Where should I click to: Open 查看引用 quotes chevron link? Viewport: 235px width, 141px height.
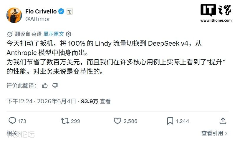click(x=214, y=133)
